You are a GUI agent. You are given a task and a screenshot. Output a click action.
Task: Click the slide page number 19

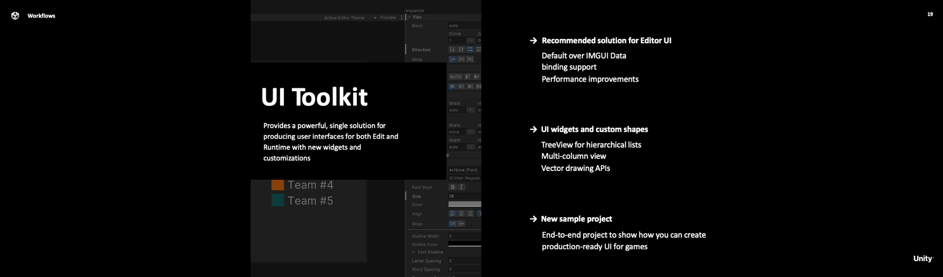tap(930, 14)
